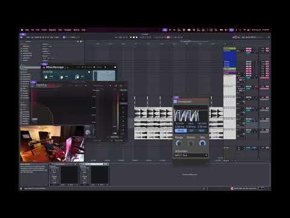The image size is (290, 218).
Task: Open the Navigate menu
Action: 68,30
